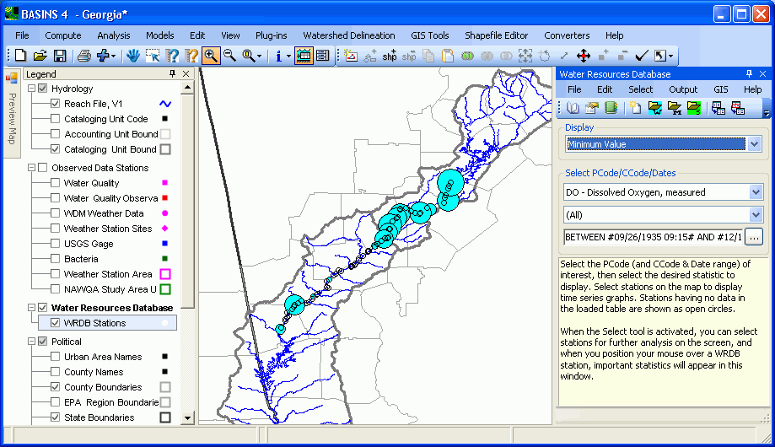The image size is (775, 447).
Task: Enable the Cataloging Unit Code layer
Action: pos(56,119)
